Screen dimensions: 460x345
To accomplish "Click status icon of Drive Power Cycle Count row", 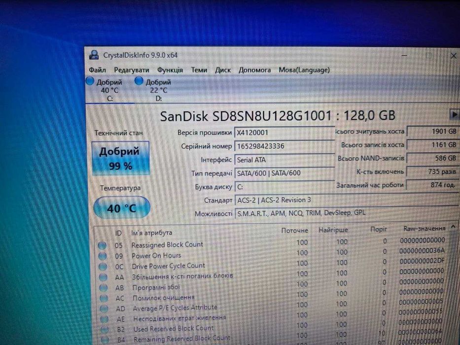I will [x=103, y=266].
